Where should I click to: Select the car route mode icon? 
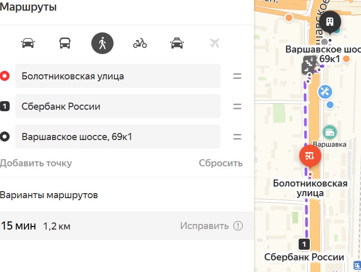[x=28, y=43]
